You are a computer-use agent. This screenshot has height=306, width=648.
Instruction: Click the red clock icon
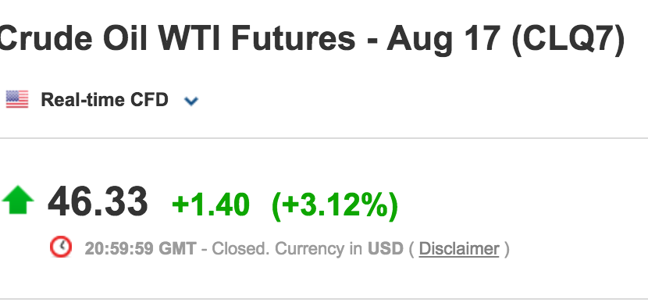61,247
